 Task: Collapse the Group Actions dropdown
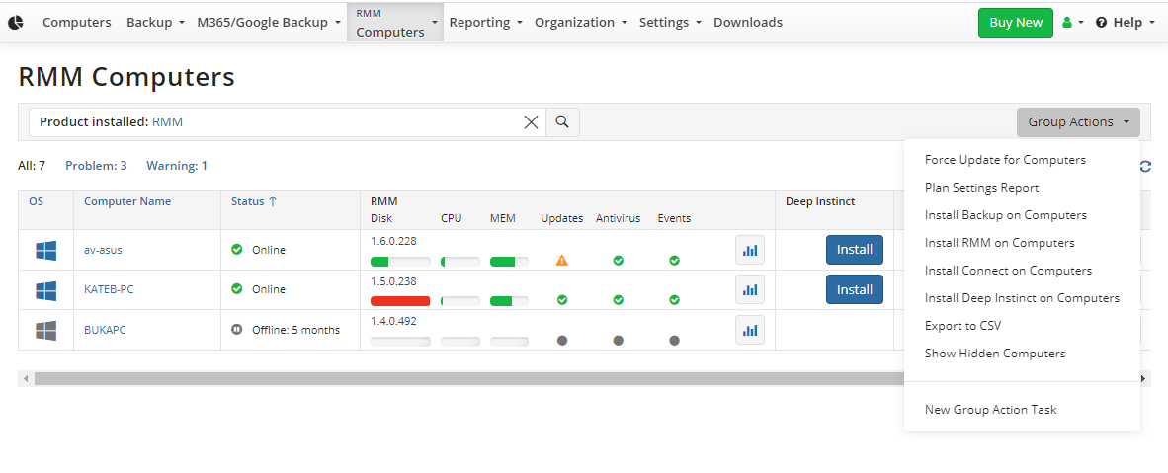pos(1078,122)
